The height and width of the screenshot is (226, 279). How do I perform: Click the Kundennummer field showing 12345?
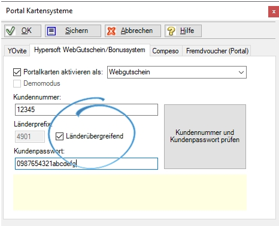tap(86, 110)
